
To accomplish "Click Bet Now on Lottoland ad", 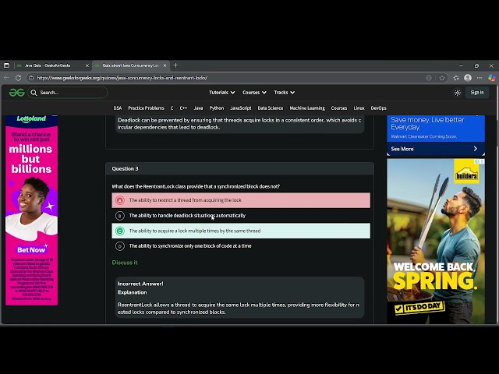I will [31, 250].
